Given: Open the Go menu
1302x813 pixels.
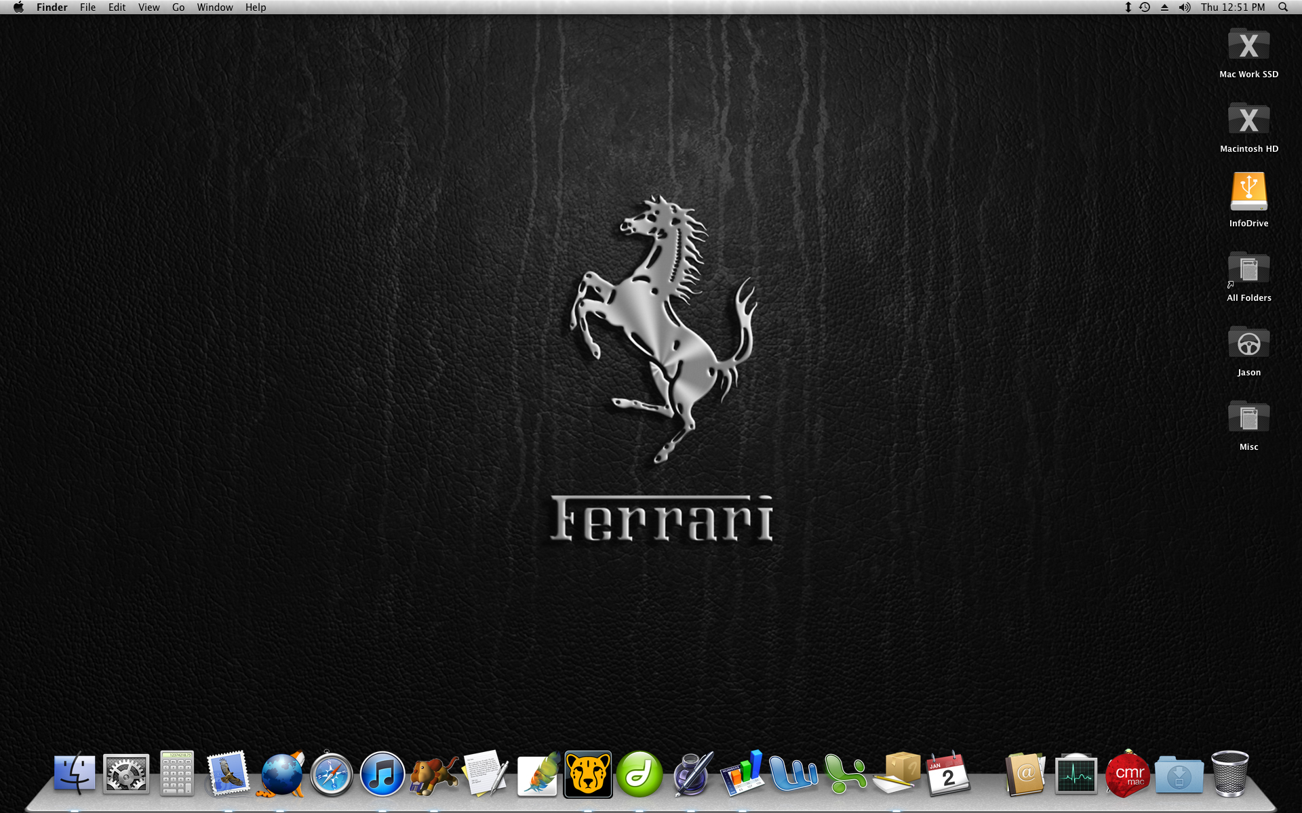Looking at the screenshot, I should click(178, 7).
